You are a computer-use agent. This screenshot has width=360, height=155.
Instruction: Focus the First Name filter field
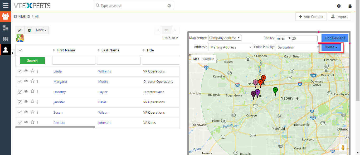(74, 61)
